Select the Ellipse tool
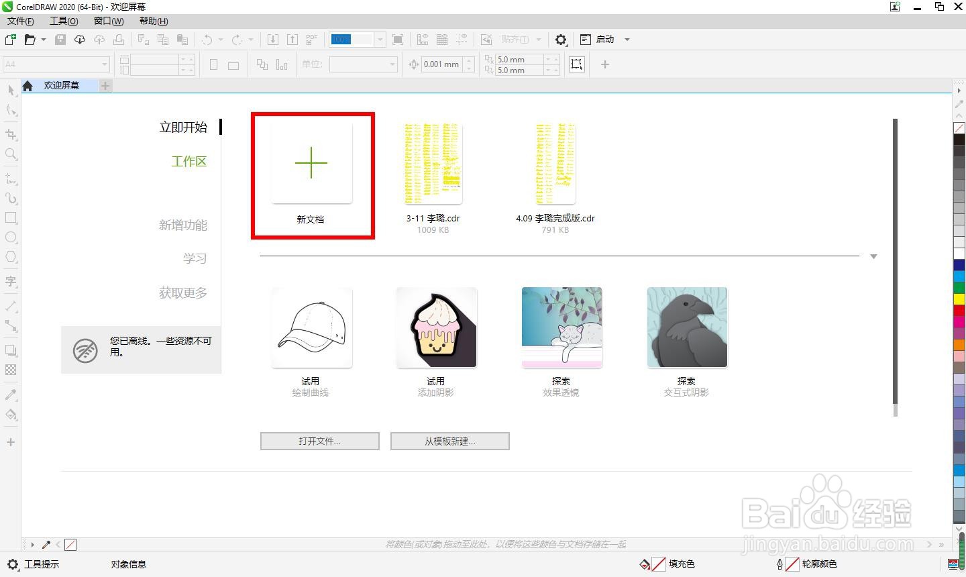This screenshot has height=577, width=966. coord(11,238)
